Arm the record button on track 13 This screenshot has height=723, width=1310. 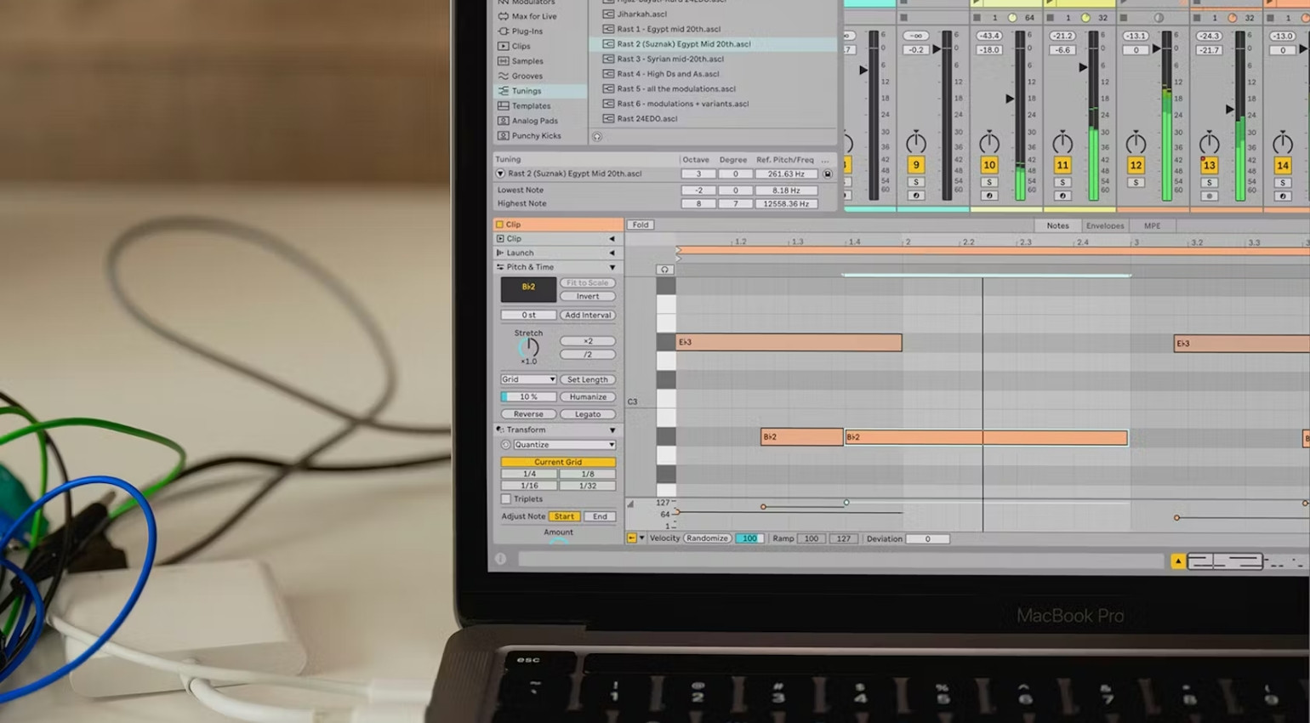tap(1209, 196)
